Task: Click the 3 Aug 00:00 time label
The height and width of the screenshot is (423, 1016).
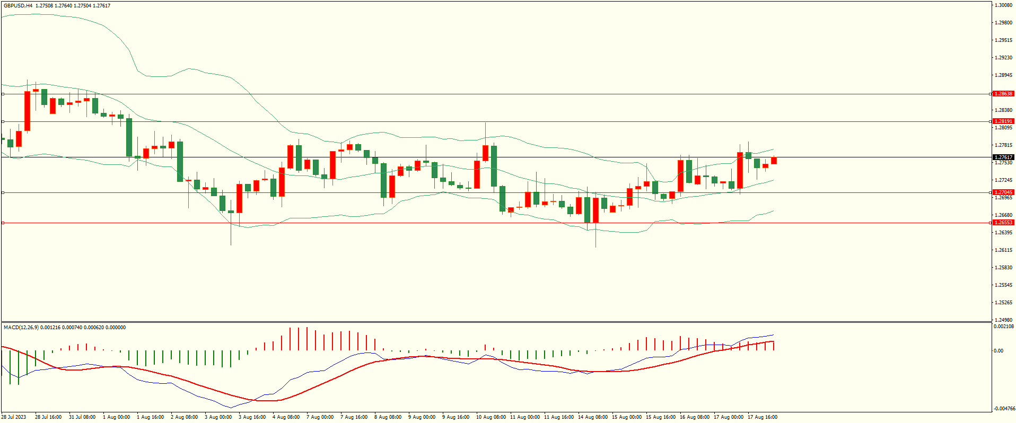Action: [x=218, y=417]
